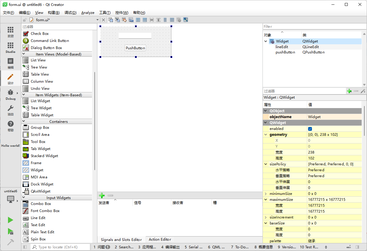Open the untitled6 kit selector
The height and width of the screenshot is (251, 367).
tap(11, 197)
